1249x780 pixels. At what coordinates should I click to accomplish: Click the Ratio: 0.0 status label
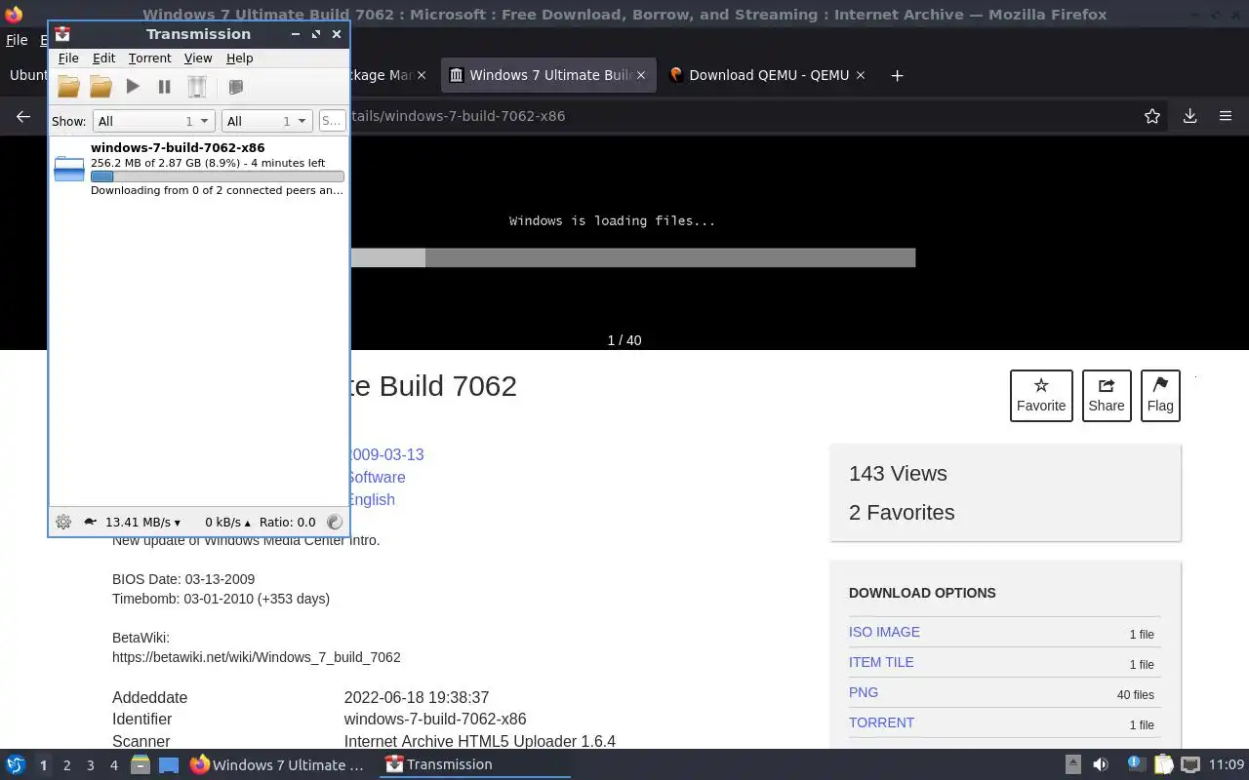[x=287, y=523]
